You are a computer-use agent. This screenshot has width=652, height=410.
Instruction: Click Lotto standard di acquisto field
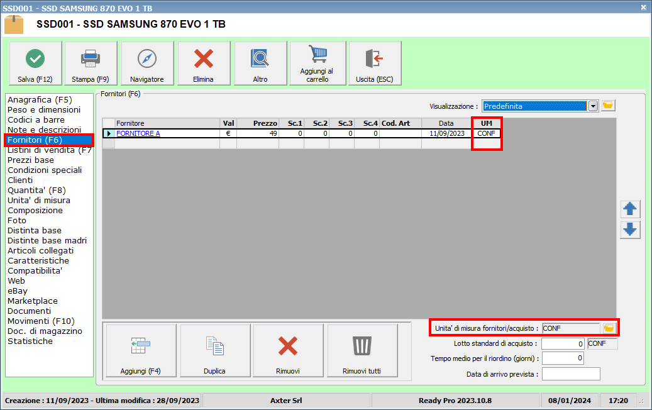[563, 343]
